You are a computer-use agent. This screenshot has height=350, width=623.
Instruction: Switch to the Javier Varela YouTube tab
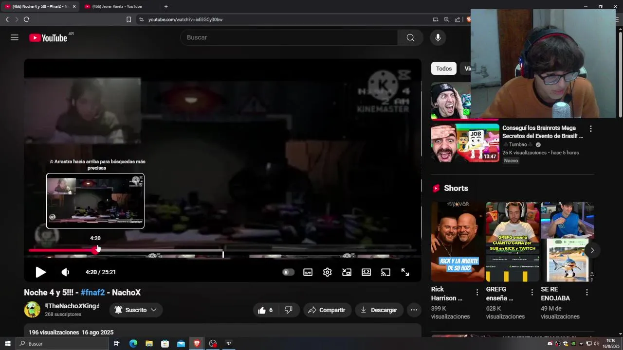[117, 6]
